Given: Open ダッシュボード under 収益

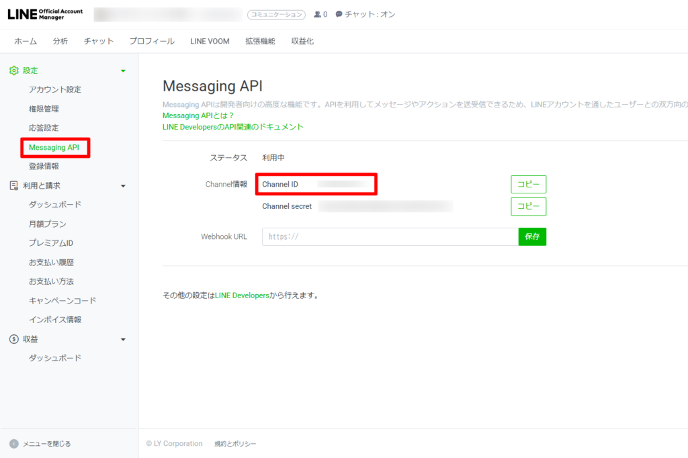Looking at the screenshot, I should pyautogui.click(x=55, y=358).
